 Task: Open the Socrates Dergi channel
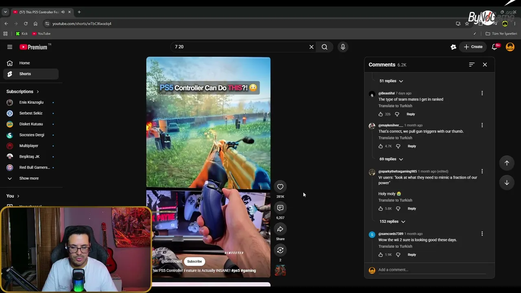pos(31,135)
